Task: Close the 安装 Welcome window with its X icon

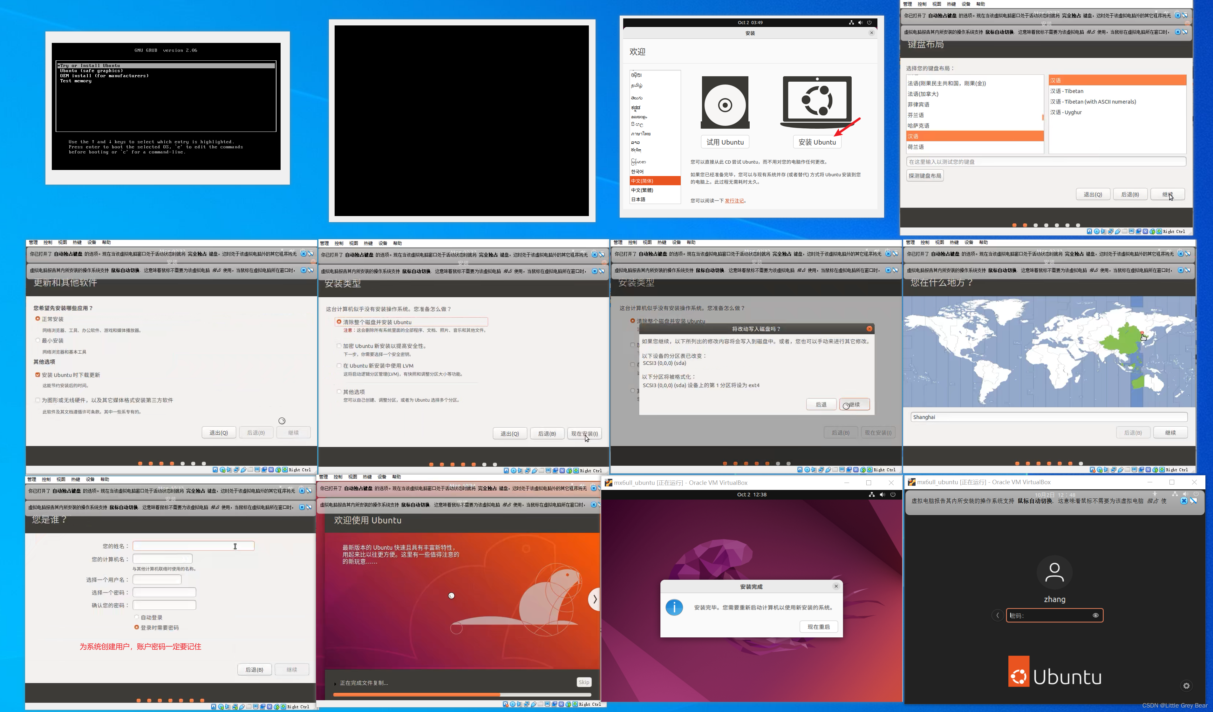Action: (871, 33)
